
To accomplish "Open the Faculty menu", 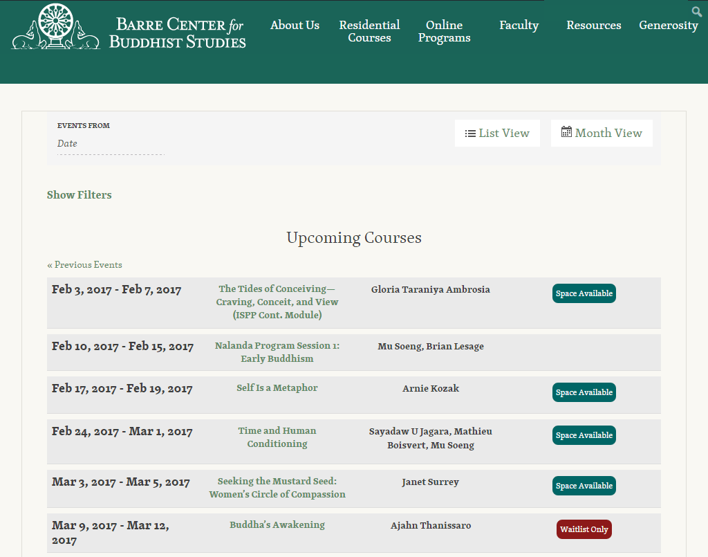I will 519,26.
